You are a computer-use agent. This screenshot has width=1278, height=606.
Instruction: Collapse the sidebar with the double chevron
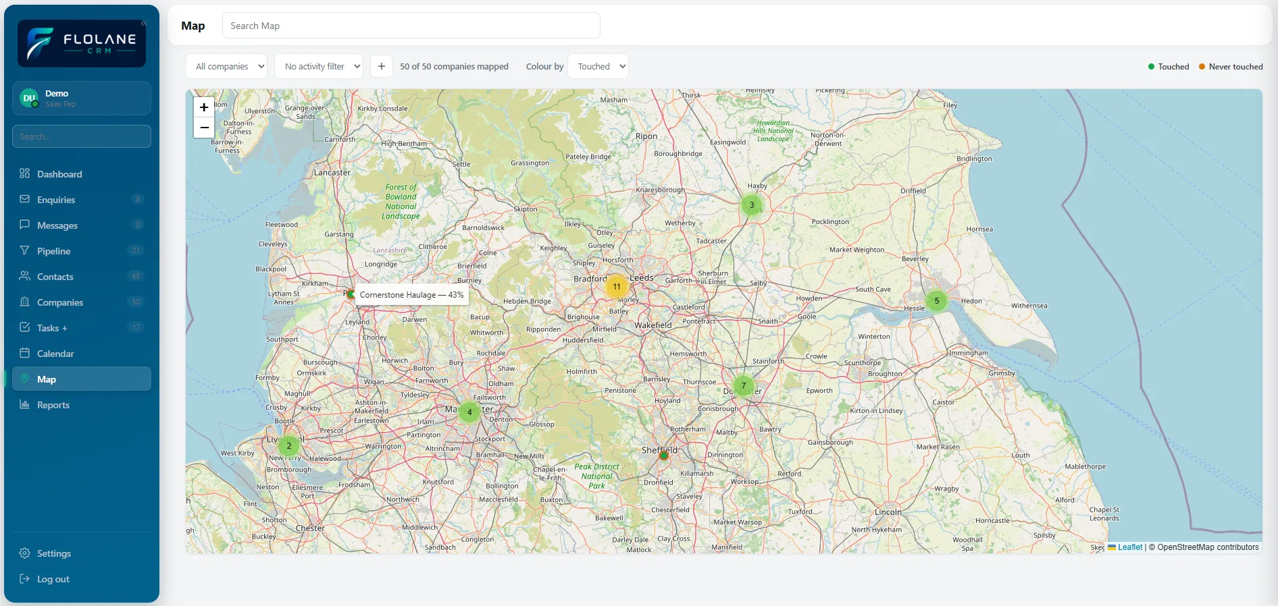143,24
